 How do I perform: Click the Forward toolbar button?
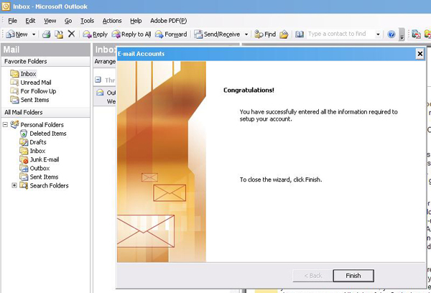[171, 34]
